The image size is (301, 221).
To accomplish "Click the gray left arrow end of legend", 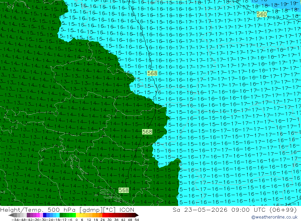I will point(11,215).
